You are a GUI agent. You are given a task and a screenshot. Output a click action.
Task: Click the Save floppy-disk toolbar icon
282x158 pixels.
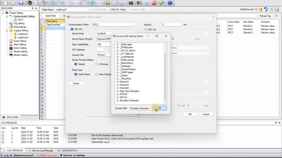pyautogui.click(x=21, y=3)
